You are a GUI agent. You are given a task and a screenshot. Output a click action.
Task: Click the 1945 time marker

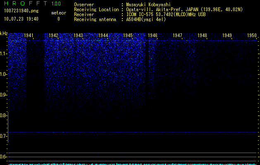point(128,35)
